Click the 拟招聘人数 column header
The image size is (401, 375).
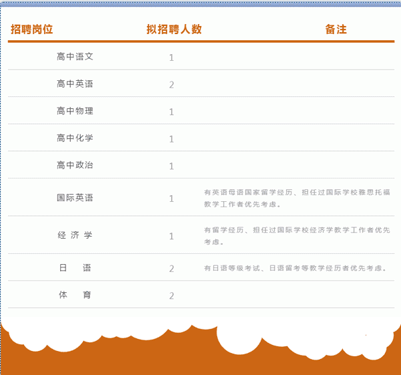click(174, 29)
